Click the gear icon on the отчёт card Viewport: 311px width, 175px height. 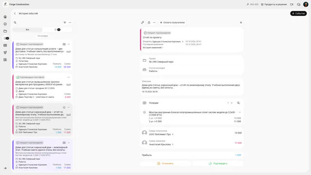[x=64, y=107]
